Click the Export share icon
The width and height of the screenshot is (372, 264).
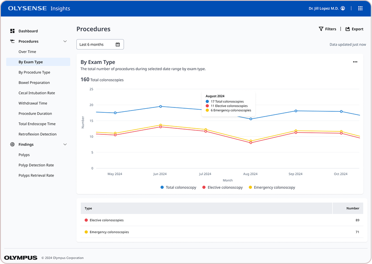[x=348, y=29]
